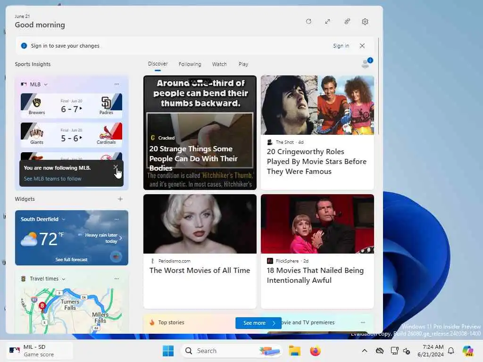This screenshot has height=362, width=483.
Task: Click the Travel times map
Action: pos(72,311)
